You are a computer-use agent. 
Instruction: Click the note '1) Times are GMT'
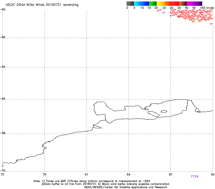coord(54,181)
